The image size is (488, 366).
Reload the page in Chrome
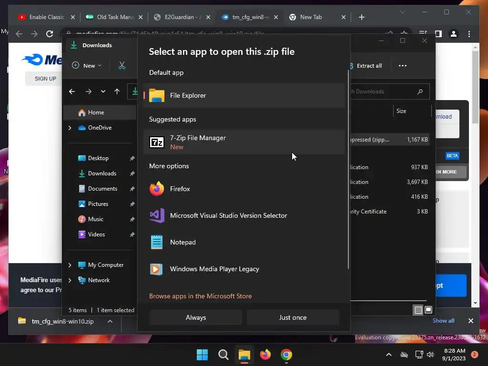[x=50, y=34]
